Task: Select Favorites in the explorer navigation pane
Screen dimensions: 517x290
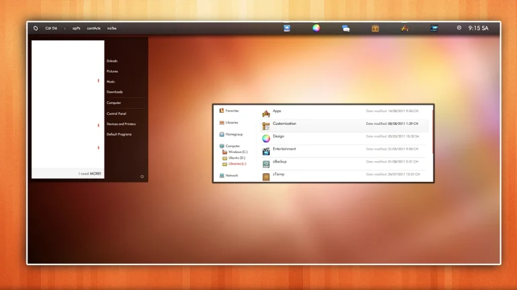Action: (x=232, y=111)
